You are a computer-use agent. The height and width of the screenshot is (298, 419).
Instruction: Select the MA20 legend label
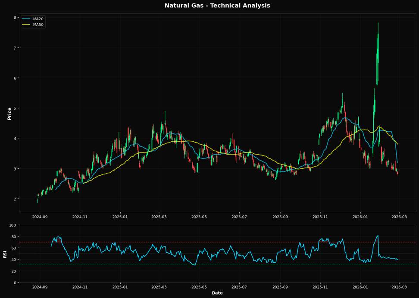tap(38, 19)
